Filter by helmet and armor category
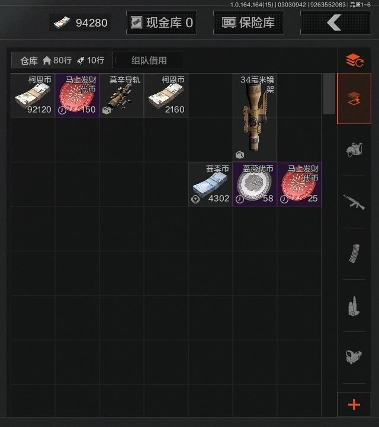Viewport: 379px width, 427px height. click(354, 150)
